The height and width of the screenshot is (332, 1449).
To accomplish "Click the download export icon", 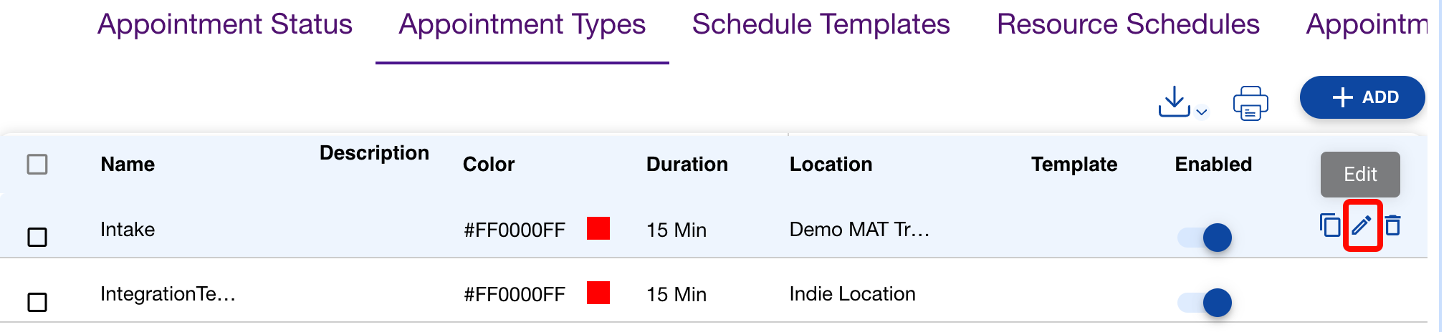I will (x=1174, y=102).
